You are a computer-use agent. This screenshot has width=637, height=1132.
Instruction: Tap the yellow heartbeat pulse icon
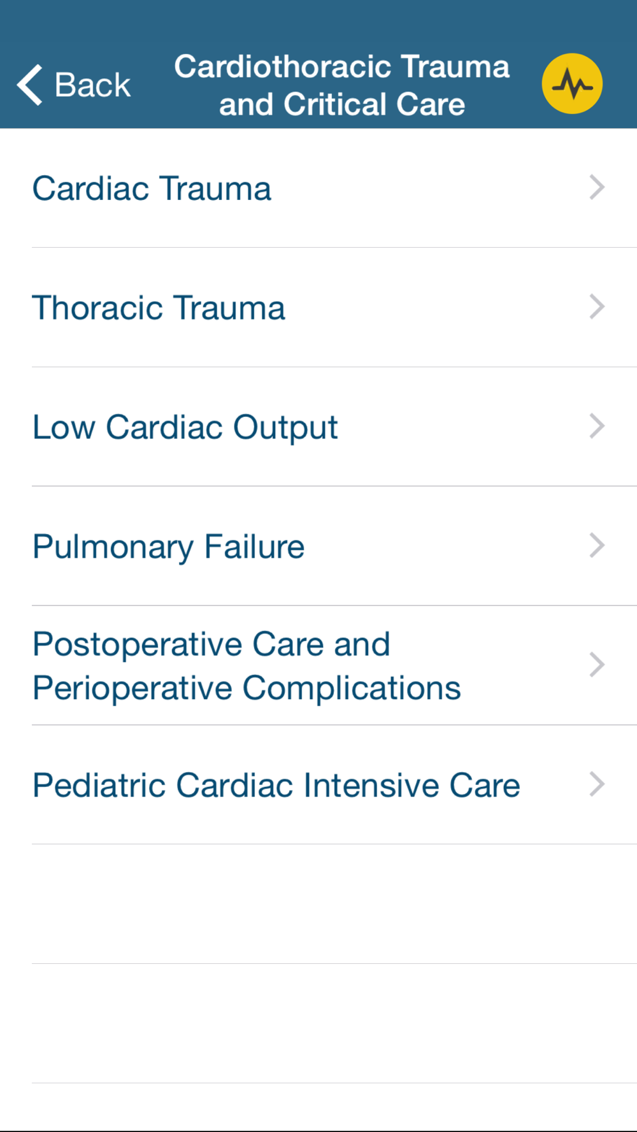(572, 83)
